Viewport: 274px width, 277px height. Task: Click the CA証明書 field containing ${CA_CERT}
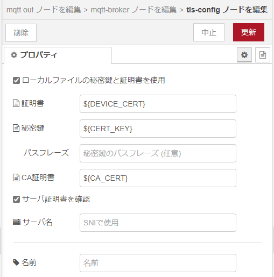[158, 178]
